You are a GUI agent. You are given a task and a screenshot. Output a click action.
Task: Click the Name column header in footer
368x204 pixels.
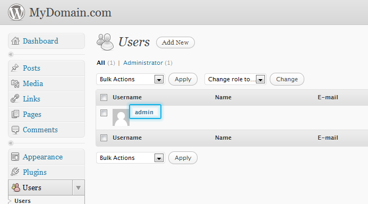tap(223, 138)
